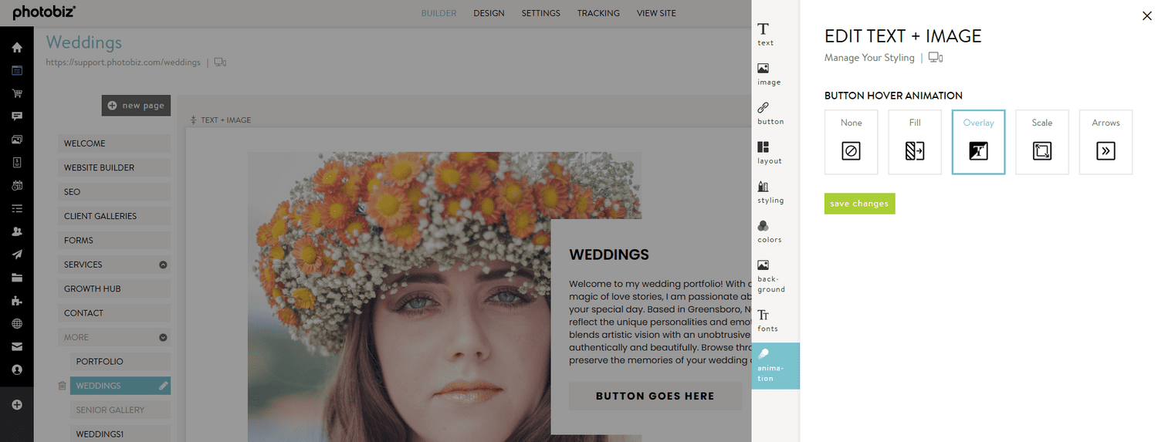Open the checklist icon in sidebar
This screenshot has width=1158, height=442.
17,208
